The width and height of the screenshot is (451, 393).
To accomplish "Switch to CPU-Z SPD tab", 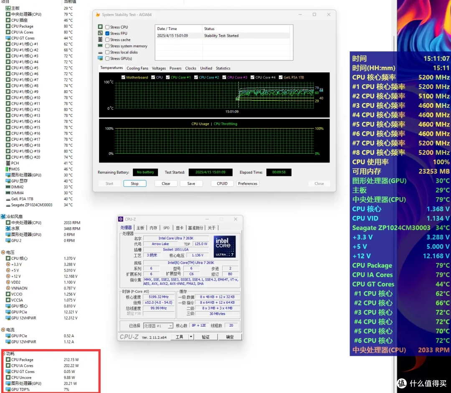I will [x=166, y=228].
